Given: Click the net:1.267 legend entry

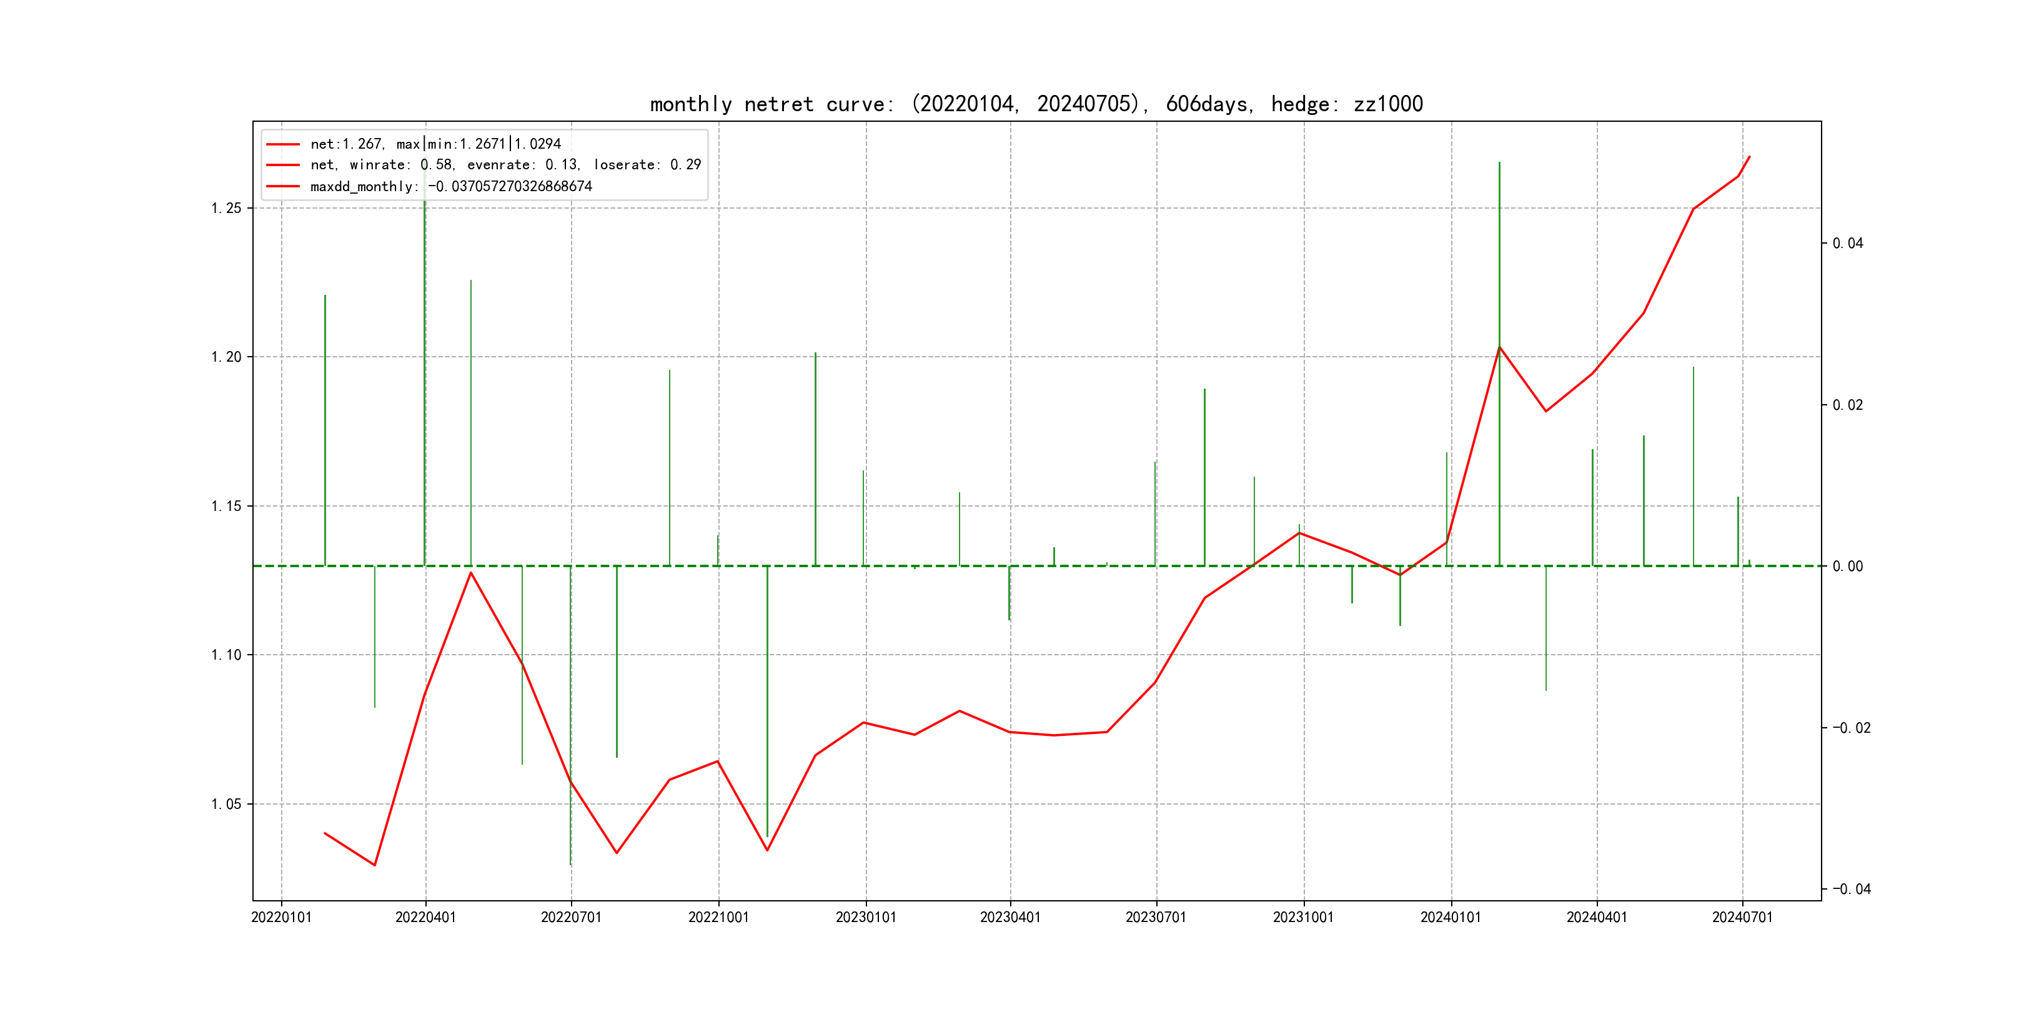Looking at the screenshot, I should point(435,144).
